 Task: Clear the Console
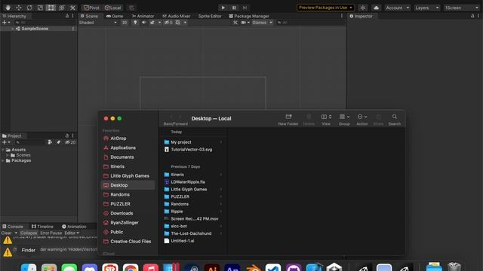(6, 233)
